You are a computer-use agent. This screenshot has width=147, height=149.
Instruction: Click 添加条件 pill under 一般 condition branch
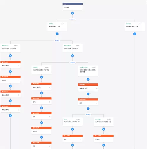(57, 41)
